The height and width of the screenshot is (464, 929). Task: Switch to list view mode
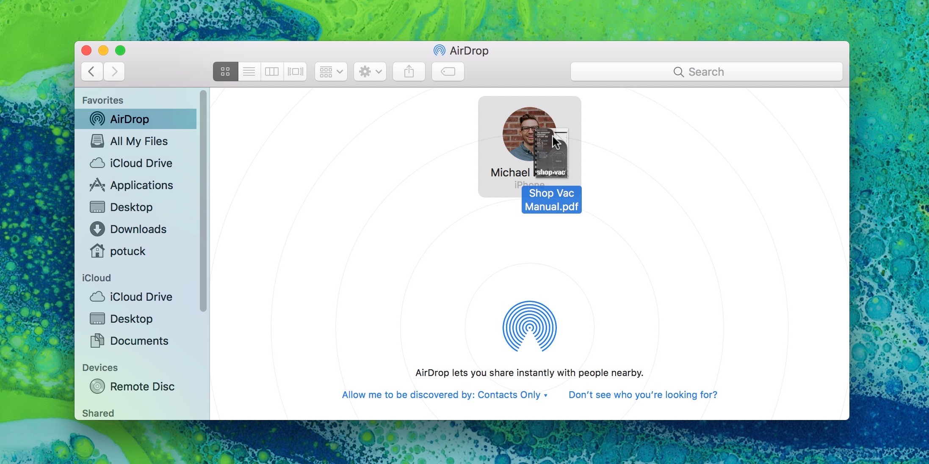click(249, 71)
